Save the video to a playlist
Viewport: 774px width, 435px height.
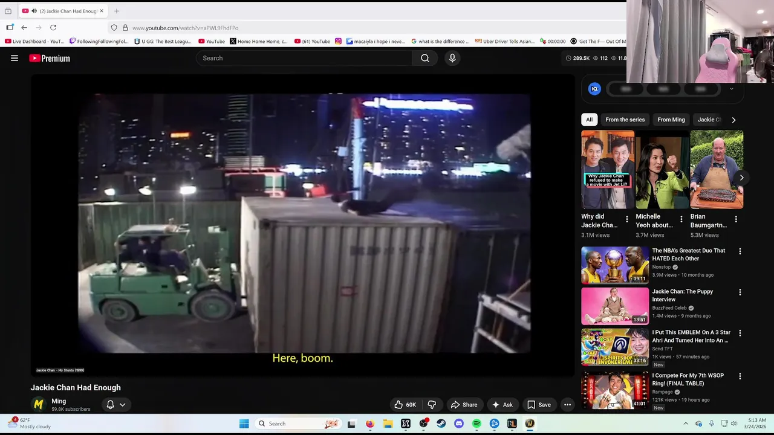tap(539, 405)
